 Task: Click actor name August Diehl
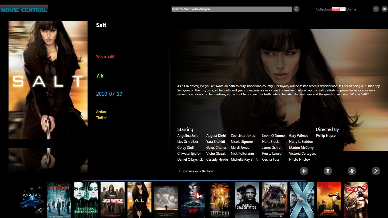pos(216,136)
